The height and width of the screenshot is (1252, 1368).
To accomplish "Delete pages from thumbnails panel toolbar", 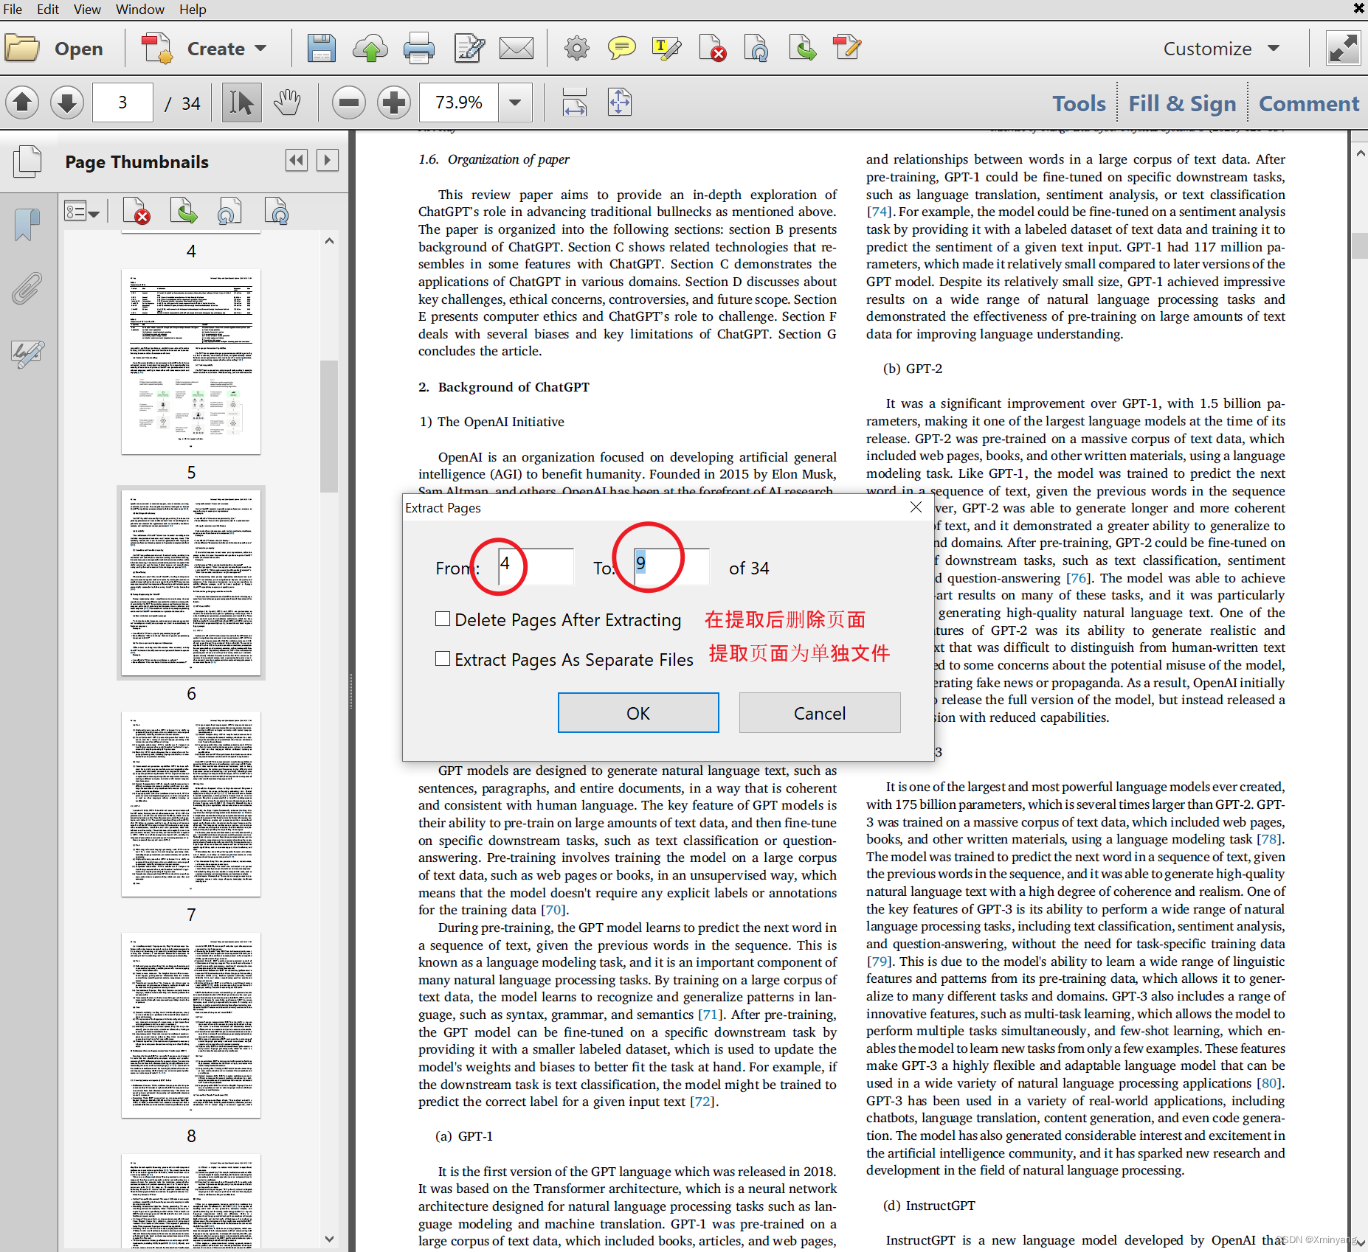I will [137, 212].
